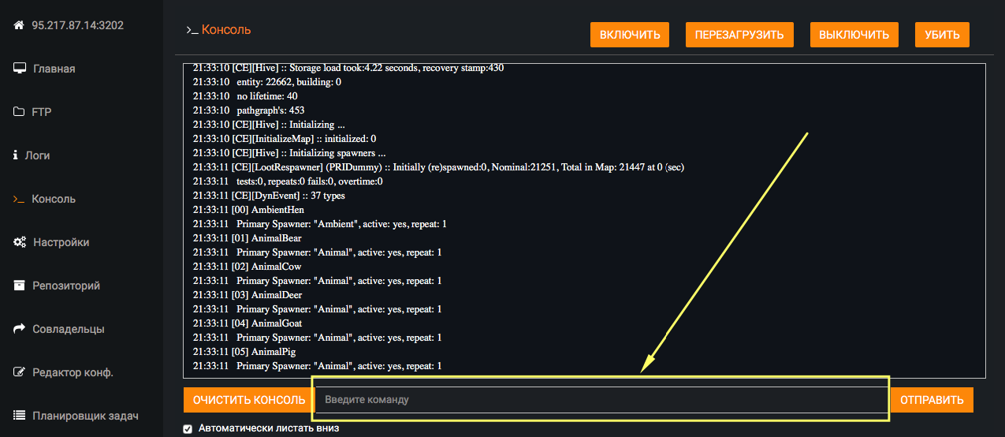Click the gears icon for Настройки

[20, 242]
